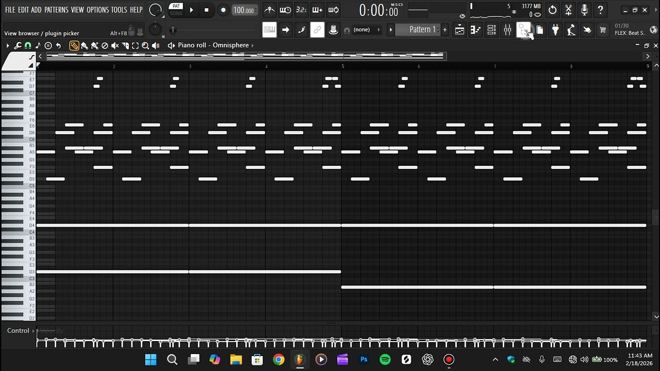Open the ADD menu
The image size is (660, 371).
(x=36, y=10)
